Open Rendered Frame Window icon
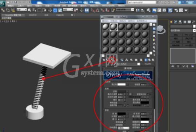 [181, 10]
